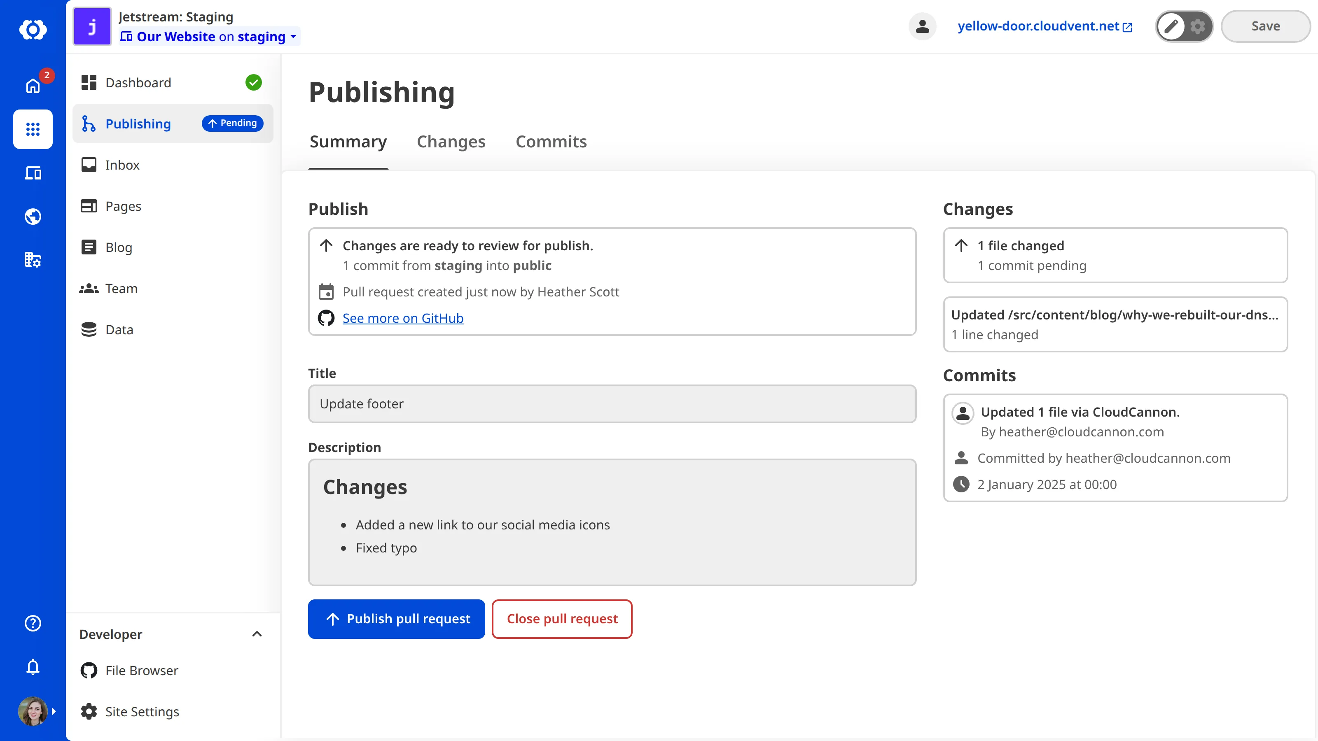Click the Save button
The height and width of the screenshot is (741, 1318).
[1266, 26]
